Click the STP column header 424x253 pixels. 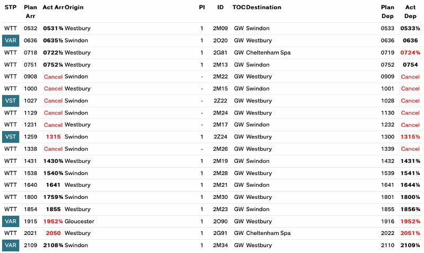(x=10, y=7)
